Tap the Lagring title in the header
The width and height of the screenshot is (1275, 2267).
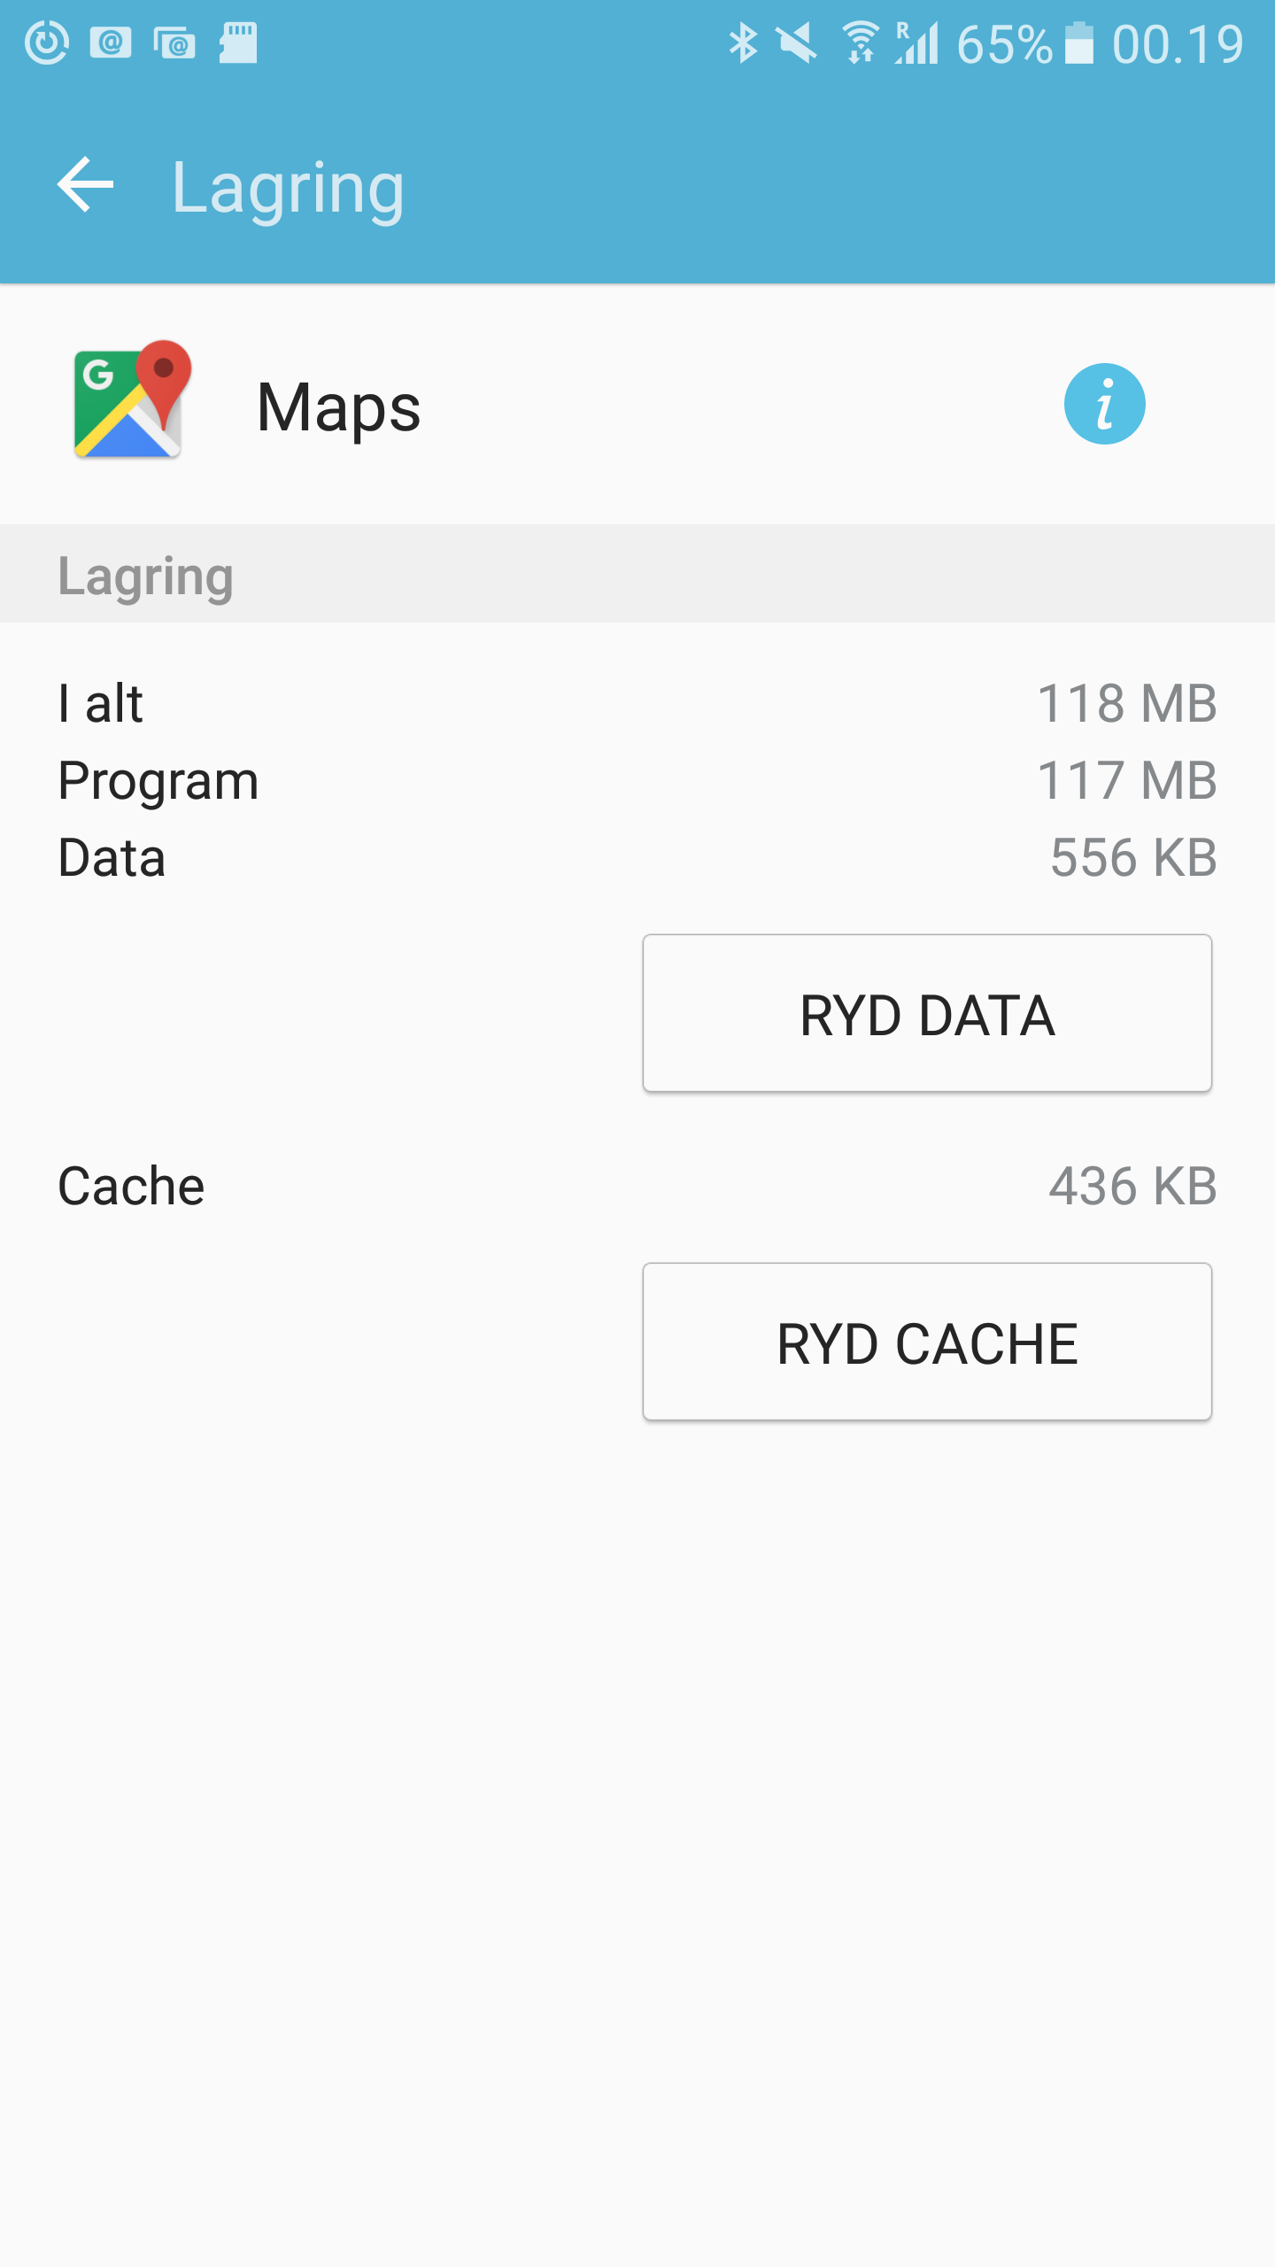(x=288, y=187)
